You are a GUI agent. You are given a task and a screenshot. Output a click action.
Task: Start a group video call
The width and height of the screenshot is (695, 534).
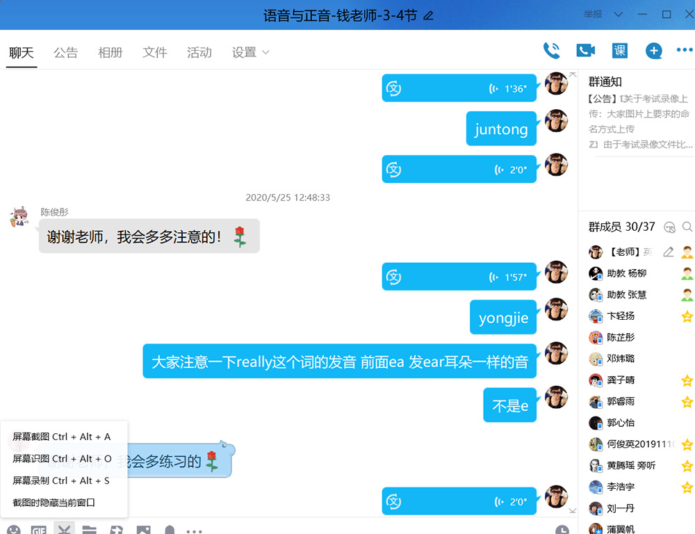(x=585, y=51)
